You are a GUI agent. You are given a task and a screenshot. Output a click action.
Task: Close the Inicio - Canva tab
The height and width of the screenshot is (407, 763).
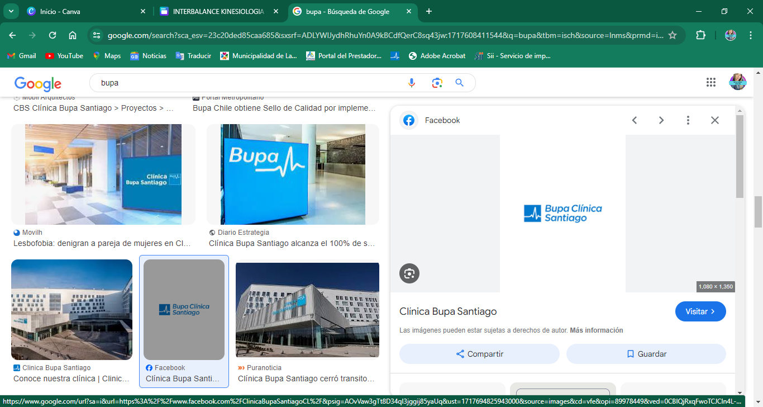142,11
